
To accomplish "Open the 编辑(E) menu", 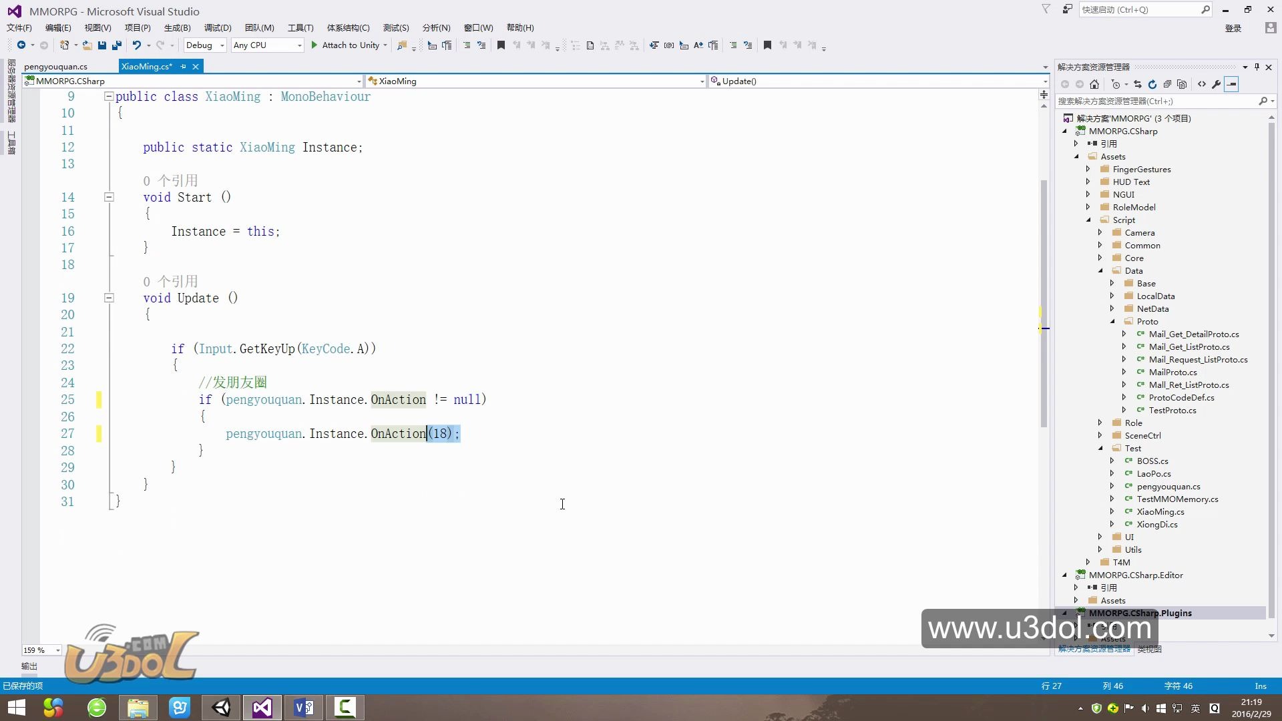I will click(58, 27).
